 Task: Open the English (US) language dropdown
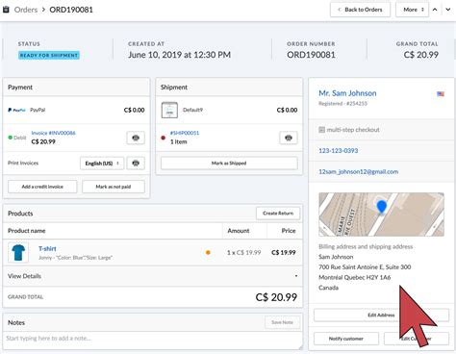102,164
